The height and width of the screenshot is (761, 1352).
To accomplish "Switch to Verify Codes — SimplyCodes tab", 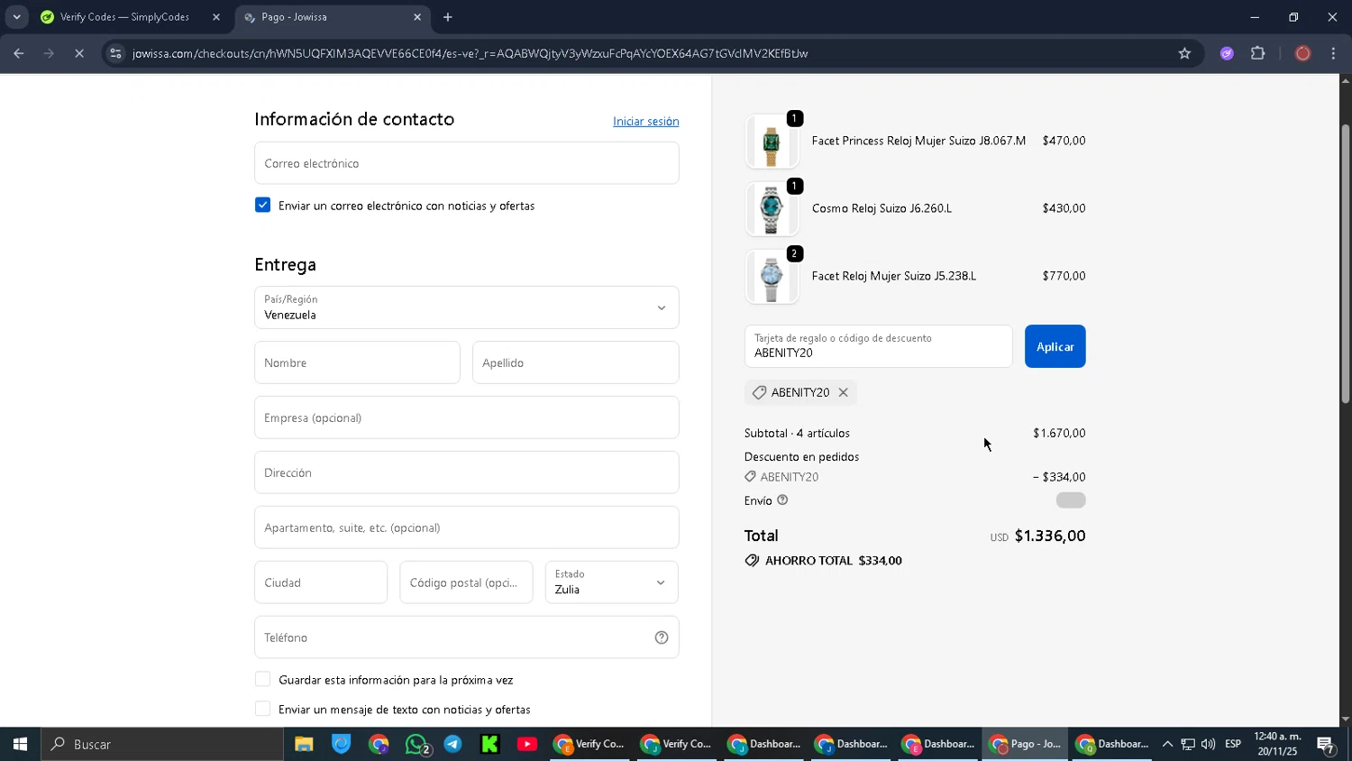I will [124, 17].
